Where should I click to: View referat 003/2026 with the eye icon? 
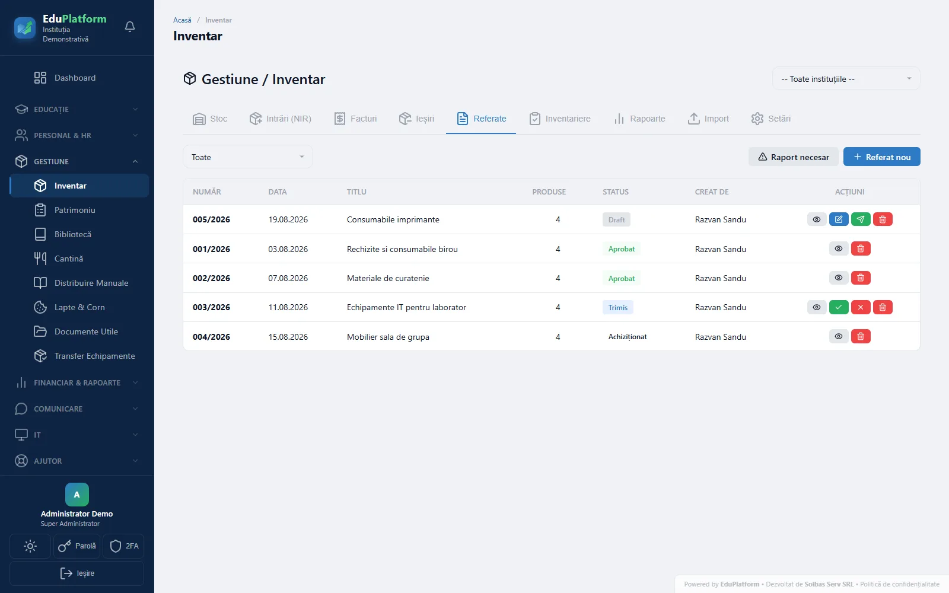pyautogui.click(x=817, y=307)
